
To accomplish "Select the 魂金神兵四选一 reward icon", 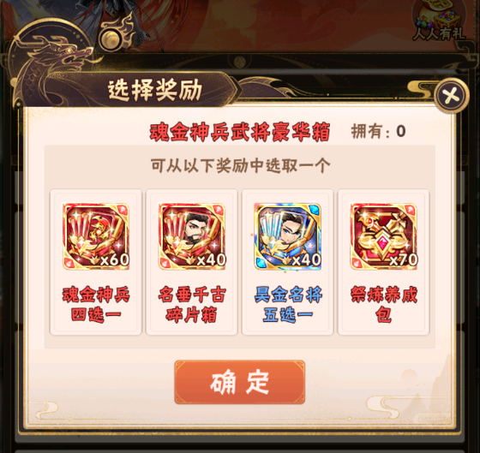I will [96, 236].
